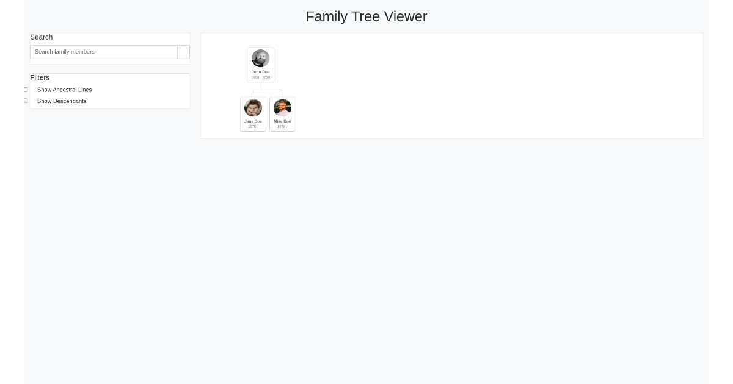Click the search family members input field
The height and width of the screenshot is (384, 733).
pyautogui.click(x=104, y=52)
